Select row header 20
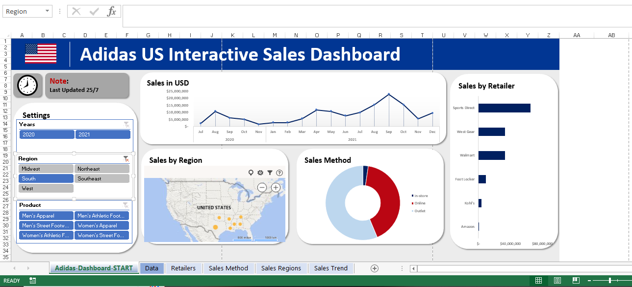Screen dimensions: 632x287 pyautogui.click(x=6, y=162)
